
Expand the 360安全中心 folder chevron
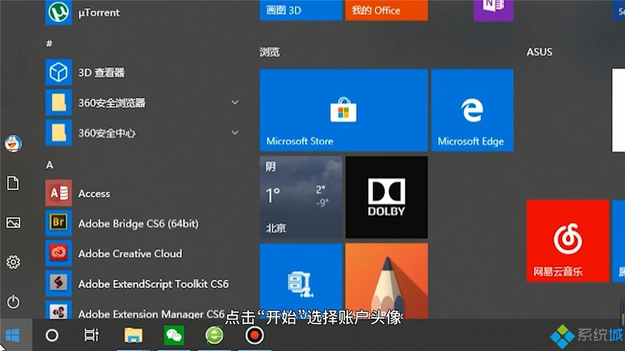pyautogui.click(x=235, y=133)
